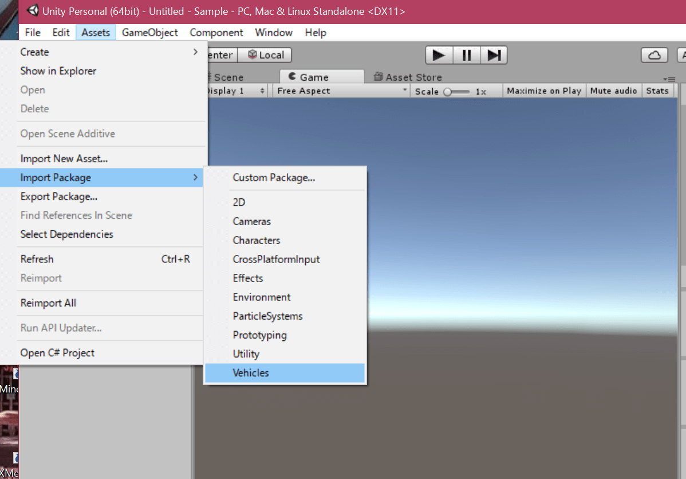
Task: Select Custom Package... in submenu
Action: click(x=285, y=177)
